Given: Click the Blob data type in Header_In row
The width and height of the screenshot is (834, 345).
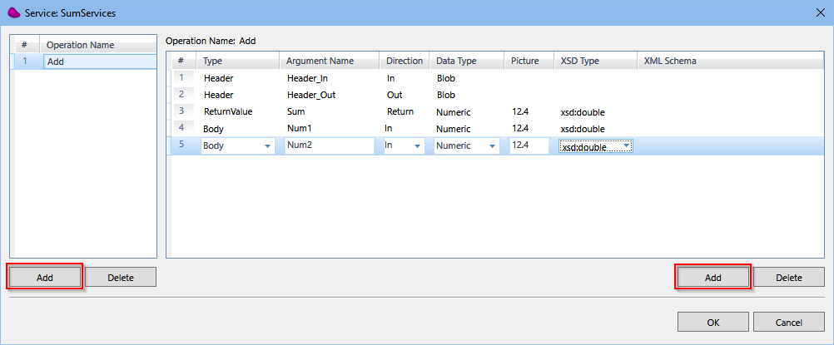Looking at the screenshot, I should (x=446, y=78).
